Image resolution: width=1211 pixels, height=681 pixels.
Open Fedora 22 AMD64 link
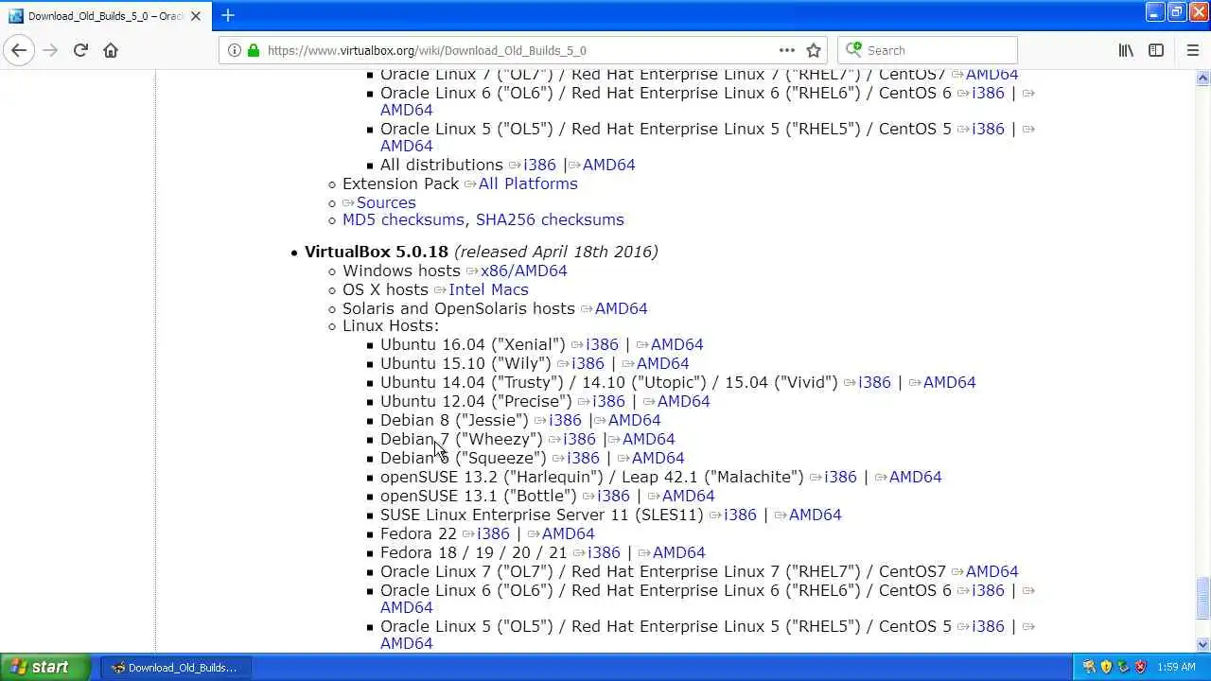(568, 533)
